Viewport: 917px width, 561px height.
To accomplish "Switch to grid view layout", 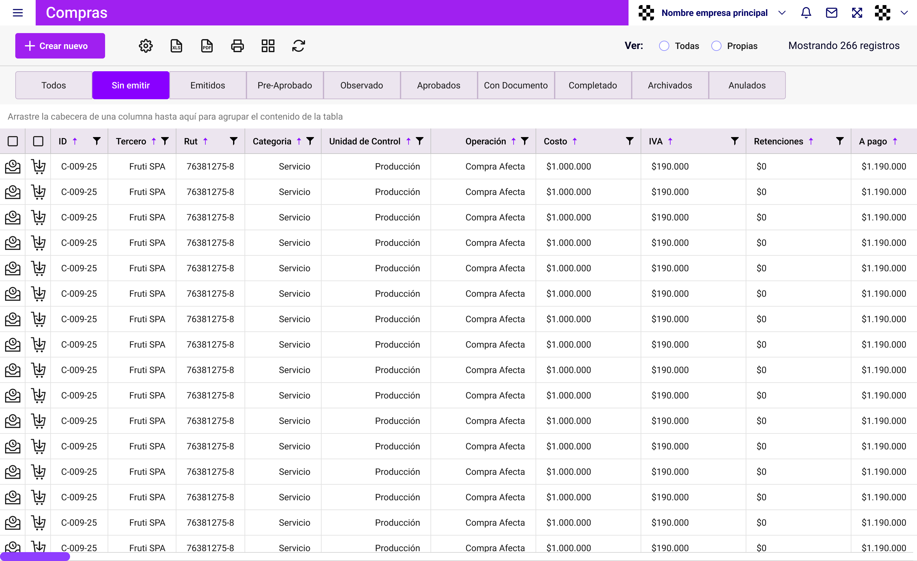I will click(x=268, y=46).
